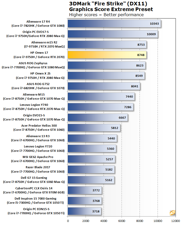Click the 8041 score value
Screen dimensions: 182x225
pos(134,86)
